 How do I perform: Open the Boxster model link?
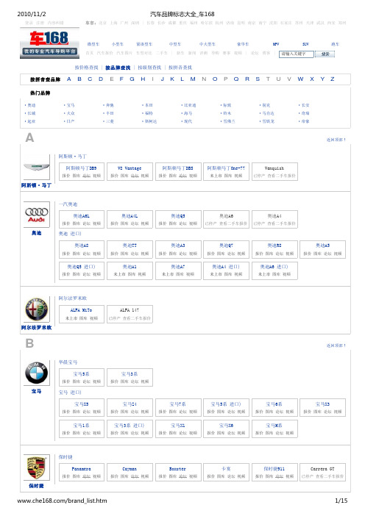pyautogui.click(x=178, y=469)
